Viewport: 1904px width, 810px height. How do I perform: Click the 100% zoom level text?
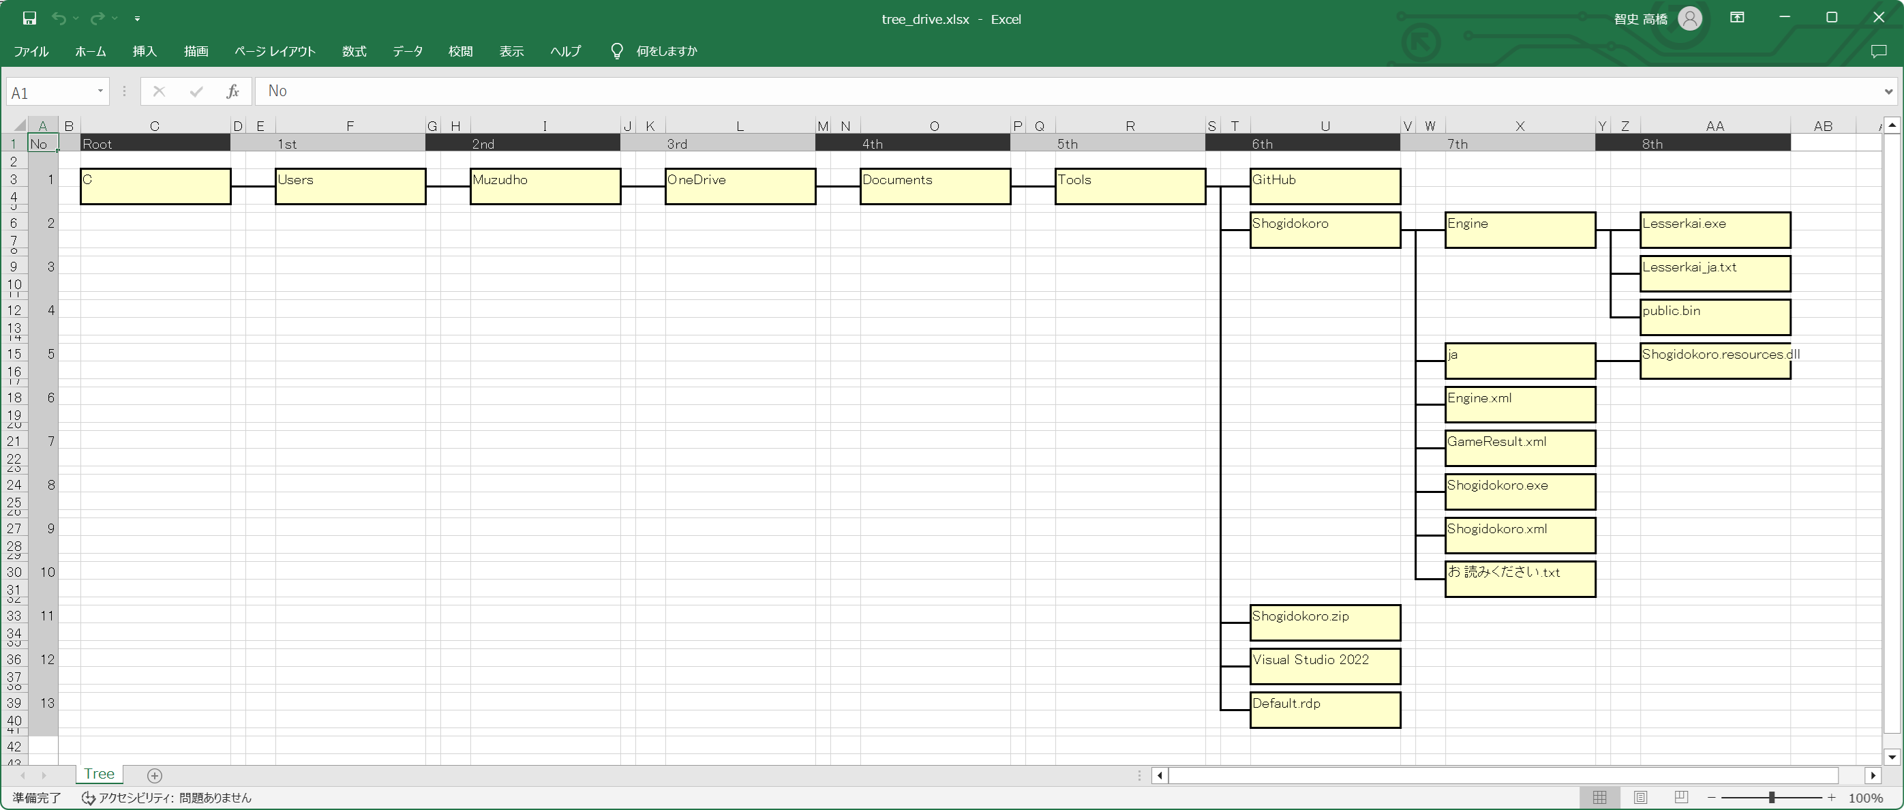point(1866,798)
